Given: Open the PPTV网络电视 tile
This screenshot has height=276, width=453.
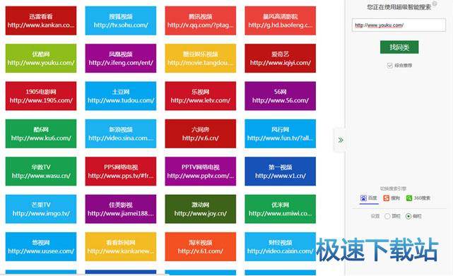Looking at the screenshot, I should [x=201, y=172].
